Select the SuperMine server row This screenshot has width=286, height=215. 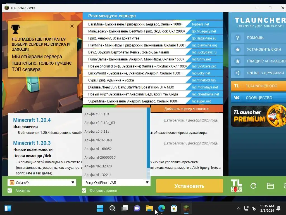(153, 101)
